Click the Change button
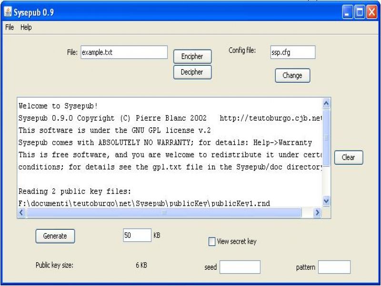This screenshot has height=286, width=381. 292,75
